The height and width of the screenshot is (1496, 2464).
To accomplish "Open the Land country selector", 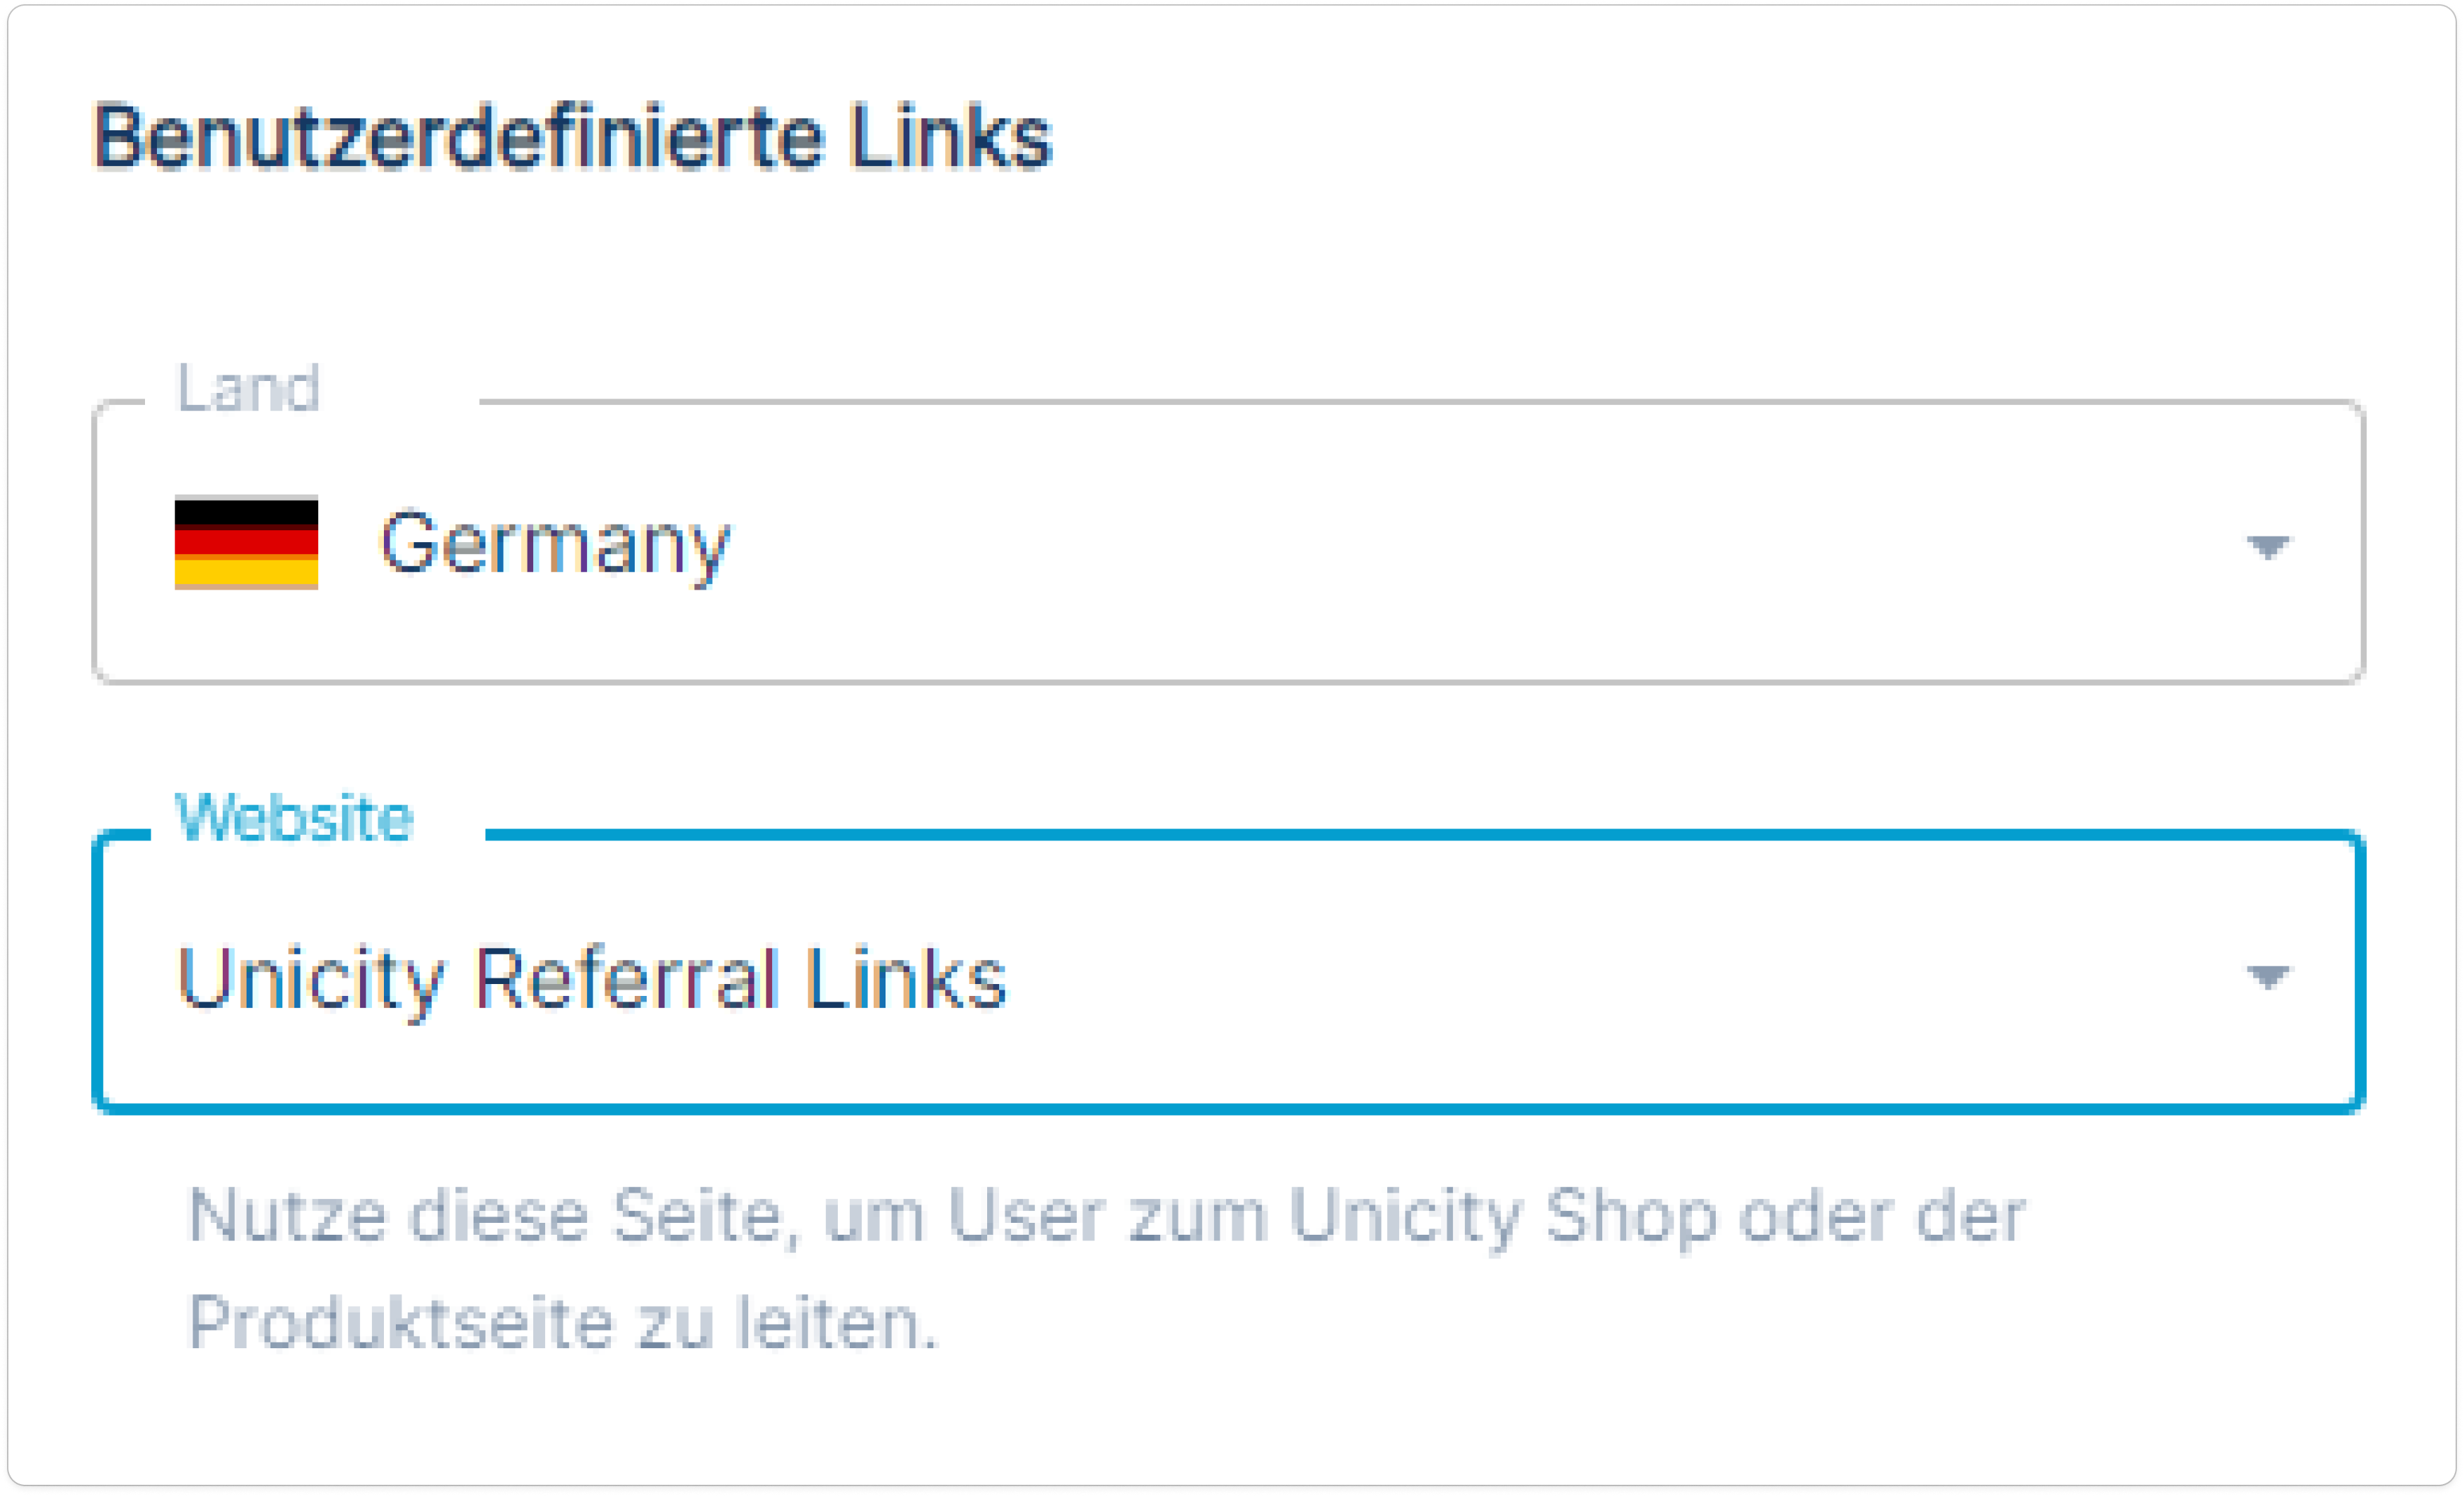I will coord(1228,543).
